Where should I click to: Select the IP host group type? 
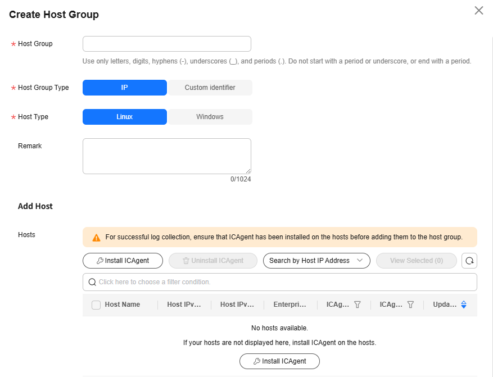(x=124, y=88)
